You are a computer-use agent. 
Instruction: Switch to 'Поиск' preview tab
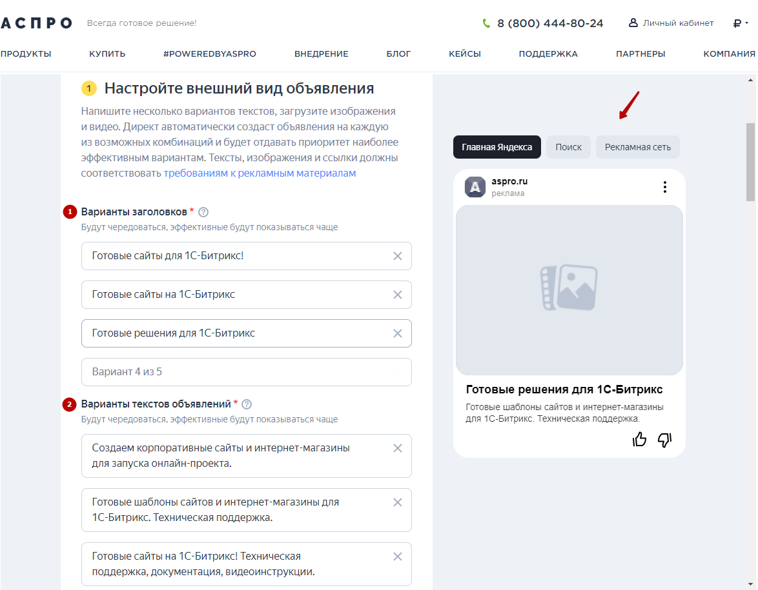[568, 147]
